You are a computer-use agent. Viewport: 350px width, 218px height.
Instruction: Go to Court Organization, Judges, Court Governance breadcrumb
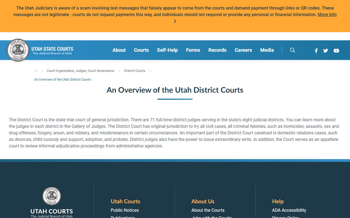click(x=80, y=71)
